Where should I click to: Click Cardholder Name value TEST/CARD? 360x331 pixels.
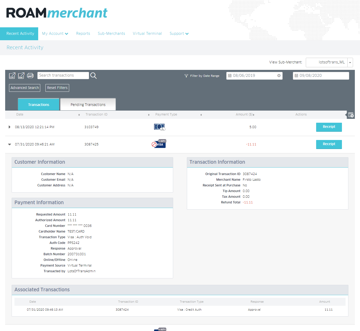pyautogui.click(x=76, y=231)
